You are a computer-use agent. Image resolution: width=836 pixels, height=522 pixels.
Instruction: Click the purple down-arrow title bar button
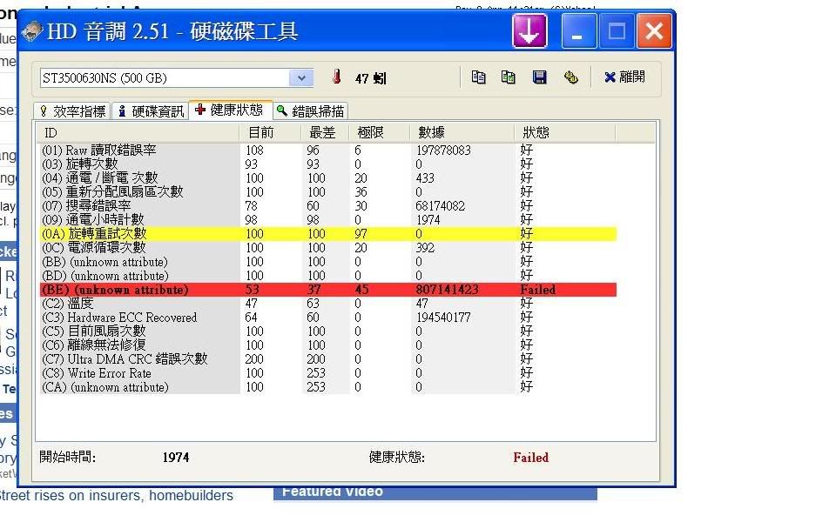click(529, 32)
